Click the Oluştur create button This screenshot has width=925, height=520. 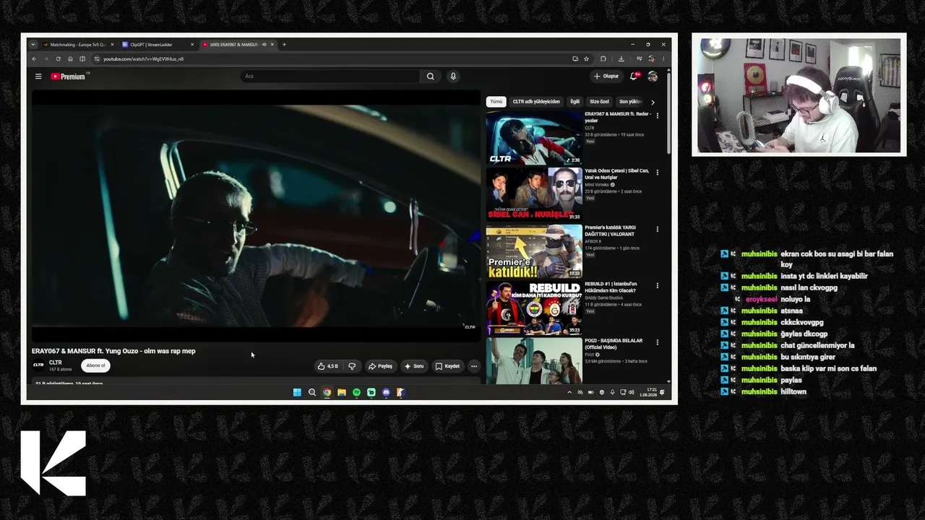coord(606,77)
